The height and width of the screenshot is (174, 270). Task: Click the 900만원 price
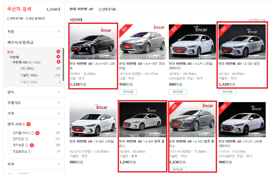tap(225, 162)
